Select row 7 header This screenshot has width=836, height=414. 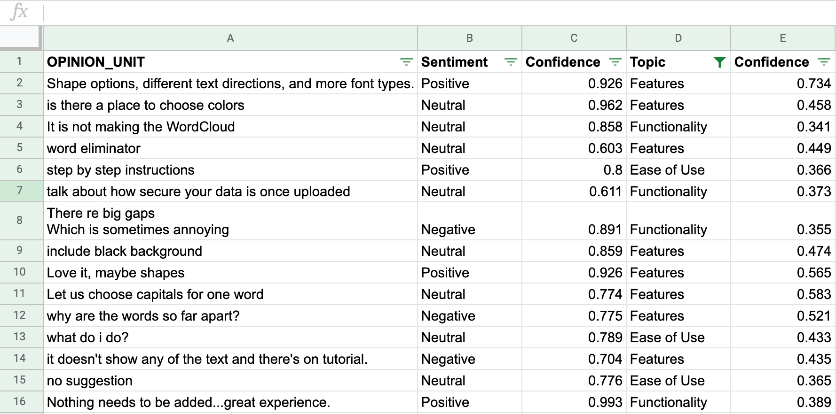coord(20,191)
